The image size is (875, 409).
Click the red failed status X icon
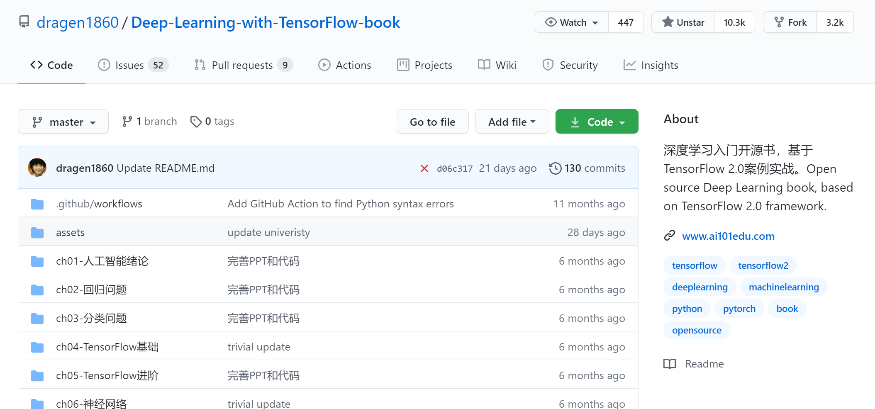[424, 168]
